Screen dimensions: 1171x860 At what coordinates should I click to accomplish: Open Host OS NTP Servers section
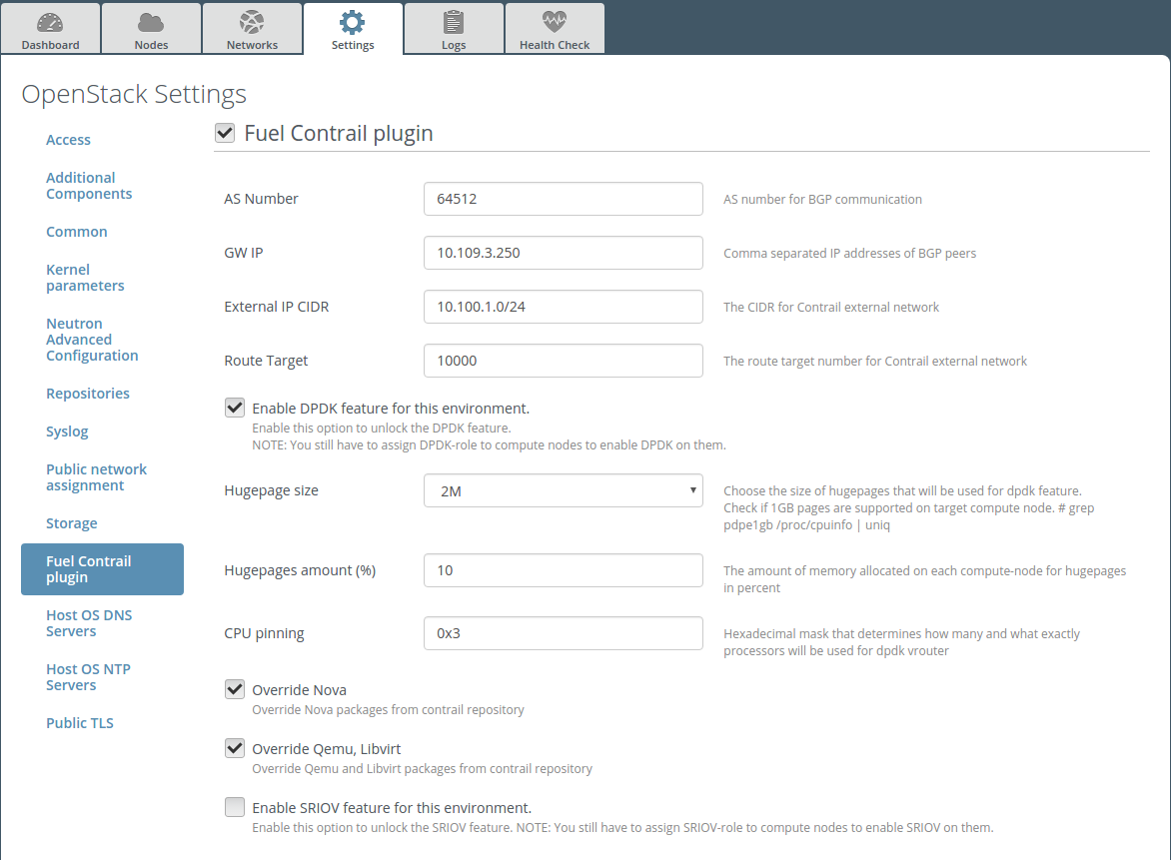(88, 677)
